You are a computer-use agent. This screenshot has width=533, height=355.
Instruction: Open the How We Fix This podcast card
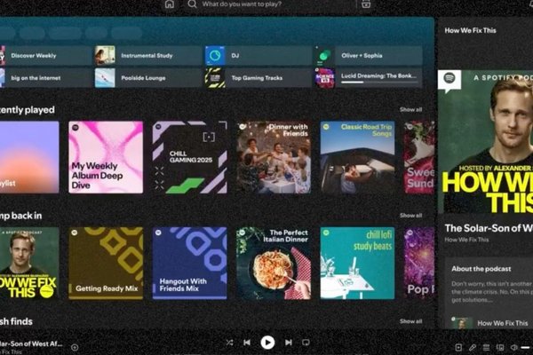(29, 264)
